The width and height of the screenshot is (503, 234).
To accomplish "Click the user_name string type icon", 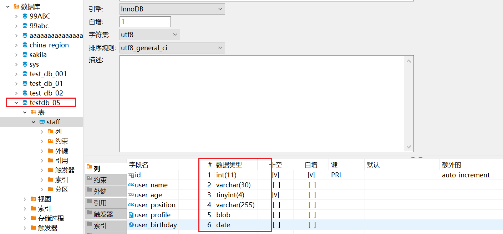I will pyautogui.click(x=131, y=185).
